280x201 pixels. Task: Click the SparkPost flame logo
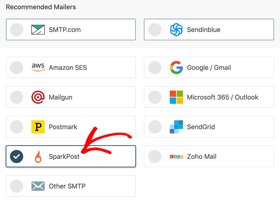(x=38, y=156)
